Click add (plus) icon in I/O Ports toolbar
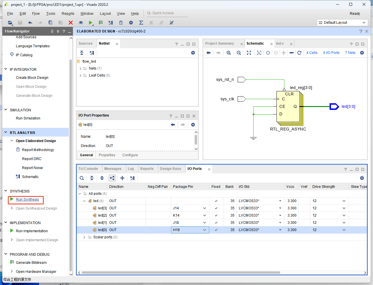 click(122, 178)
